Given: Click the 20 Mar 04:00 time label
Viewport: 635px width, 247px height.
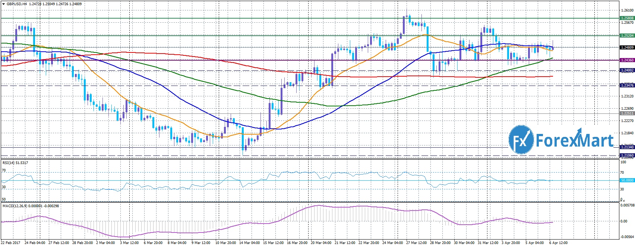Looking at the screenshot, I should click(321, 243).
